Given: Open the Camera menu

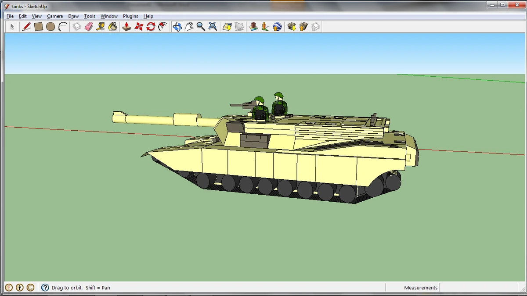Looking at the screenshot, I should coord(55,16).
